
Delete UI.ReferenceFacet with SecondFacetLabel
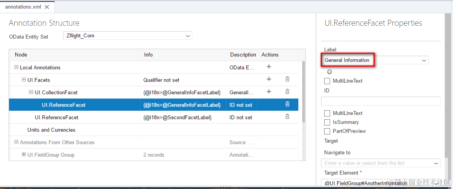(287, 117)
